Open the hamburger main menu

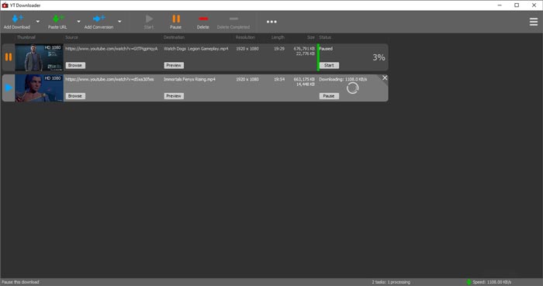[534, 22]
